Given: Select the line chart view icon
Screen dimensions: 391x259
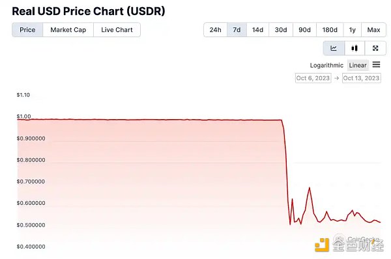Looking at the screenshot, I should (334, 48).
